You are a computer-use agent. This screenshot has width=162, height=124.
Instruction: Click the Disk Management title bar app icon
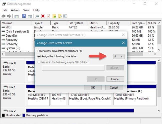[x=4, y=4]
